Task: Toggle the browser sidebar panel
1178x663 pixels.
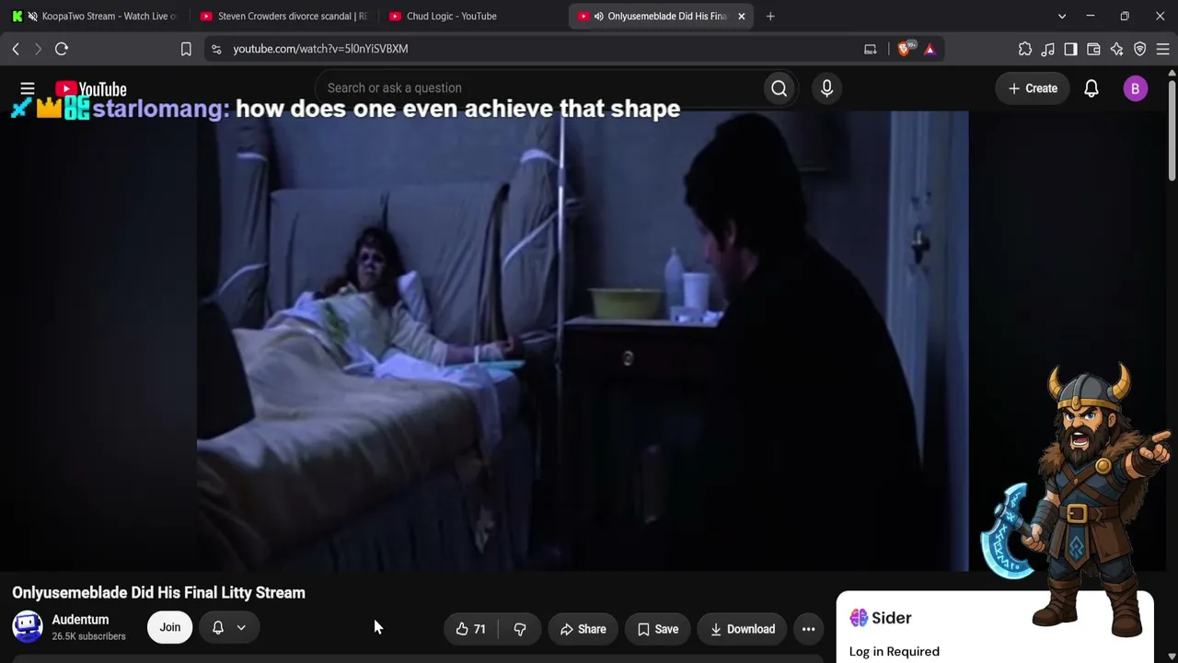Action: coord(1070,49)
